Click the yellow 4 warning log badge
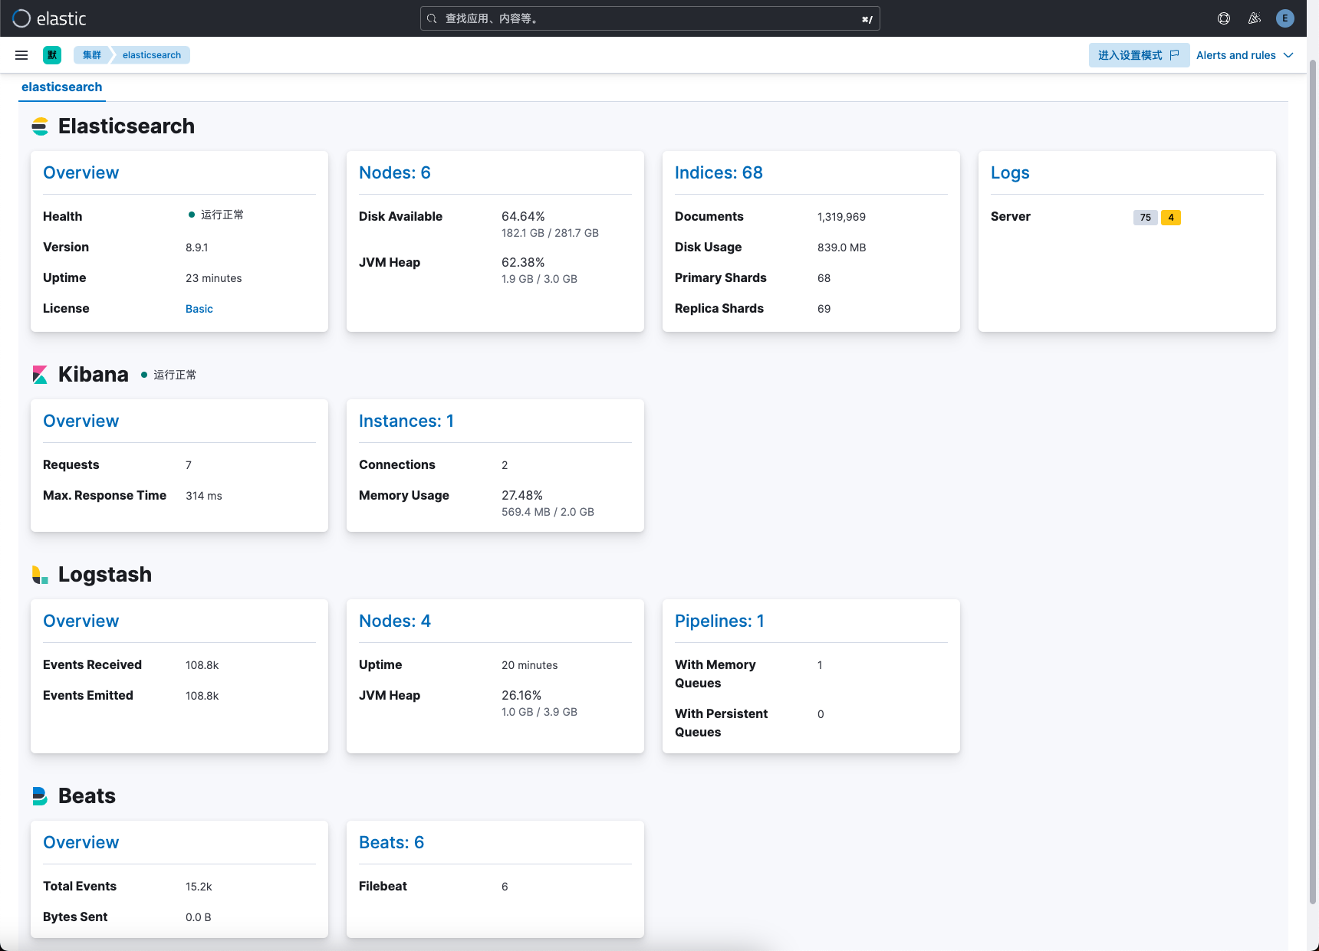The width and height of the screenshot is (1319, 951). coord(1171,218)
